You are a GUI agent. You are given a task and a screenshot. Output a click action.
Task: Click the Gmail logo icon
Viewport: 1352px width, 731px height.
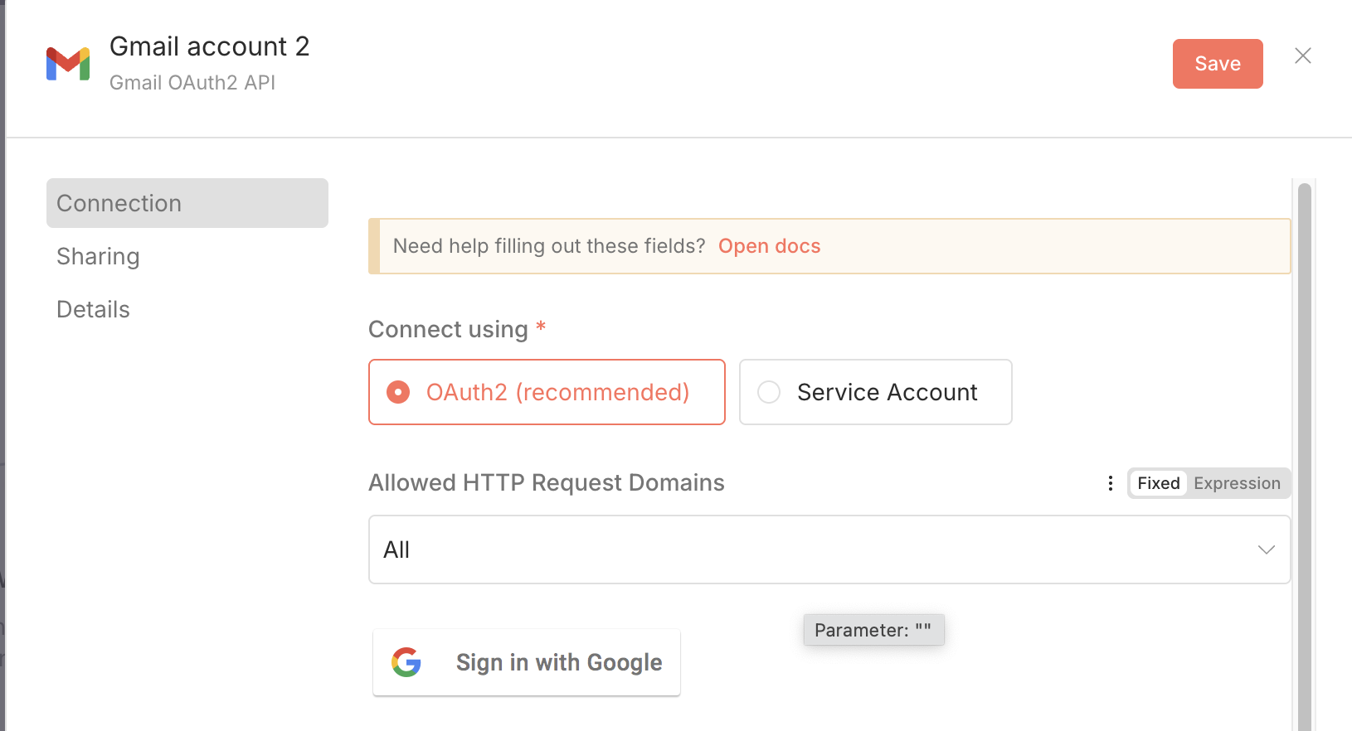coord(68,64)
